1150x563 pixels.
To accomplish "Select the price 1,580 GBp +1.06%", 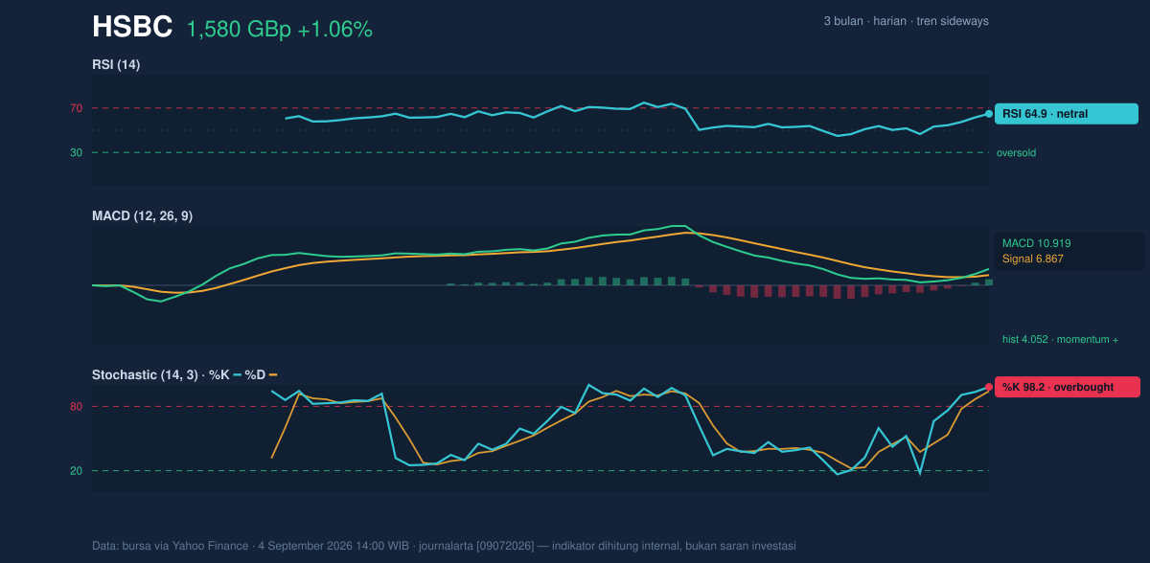I will [279, 30].
